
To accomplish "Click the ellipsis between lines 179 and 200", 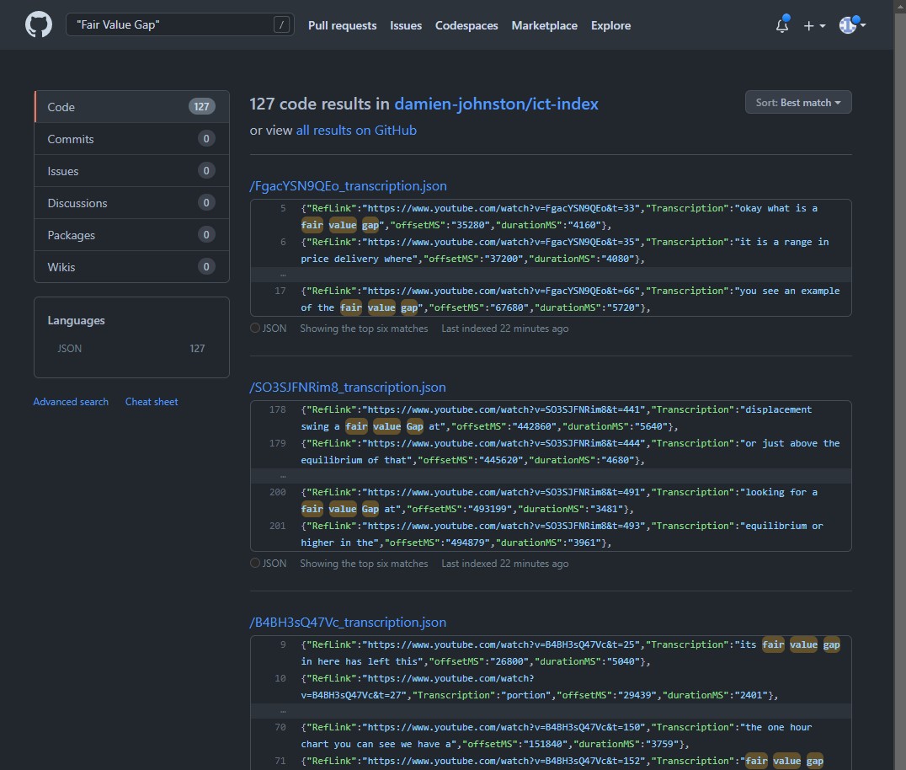I will coord(283,476).
